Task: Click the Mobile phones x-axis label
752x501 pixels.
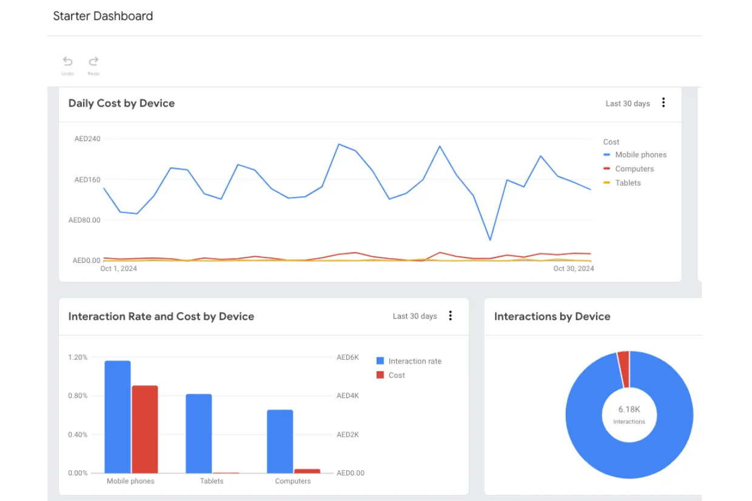Action: pos(130,482)
